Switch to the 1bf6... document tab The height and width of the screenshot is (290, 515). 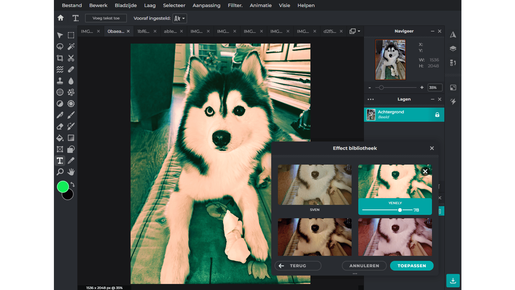[x=143, y=31]
